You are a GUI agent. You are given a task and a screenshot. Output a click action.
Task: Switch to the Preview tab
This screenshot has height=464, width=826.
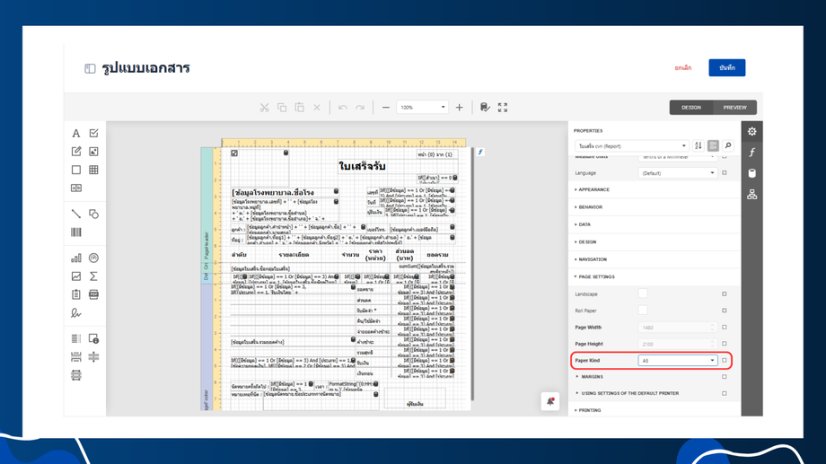coord(734,108)
